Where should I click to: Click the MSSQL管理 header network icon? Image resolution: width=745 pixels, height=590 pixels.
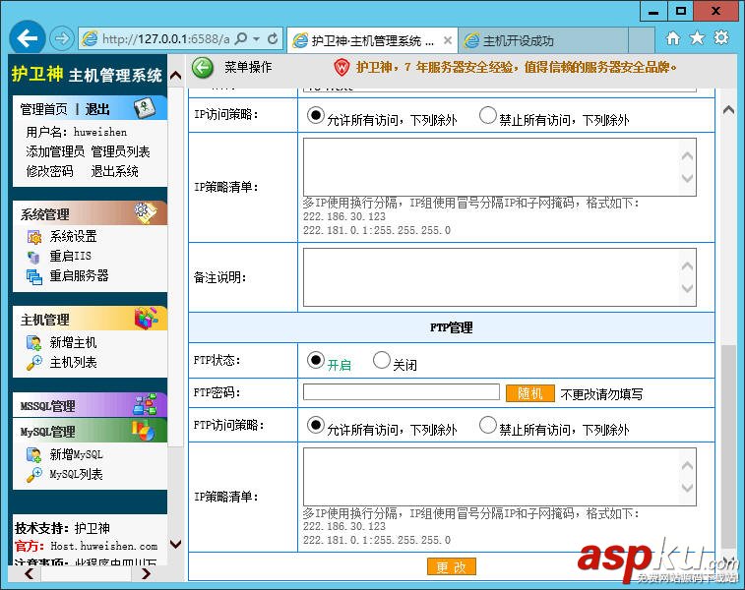pos(145,404)
